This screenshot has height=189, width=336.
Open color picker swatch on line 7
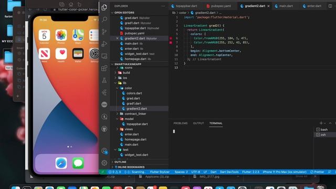pyautogui.click(x=171, y=43)
